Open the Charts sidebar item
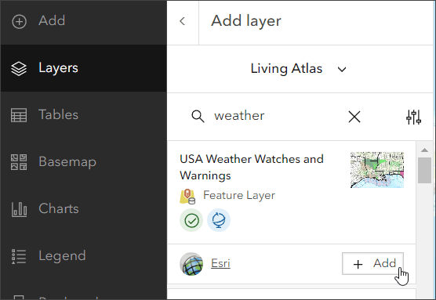436x300 pixels. click(83, 209)
